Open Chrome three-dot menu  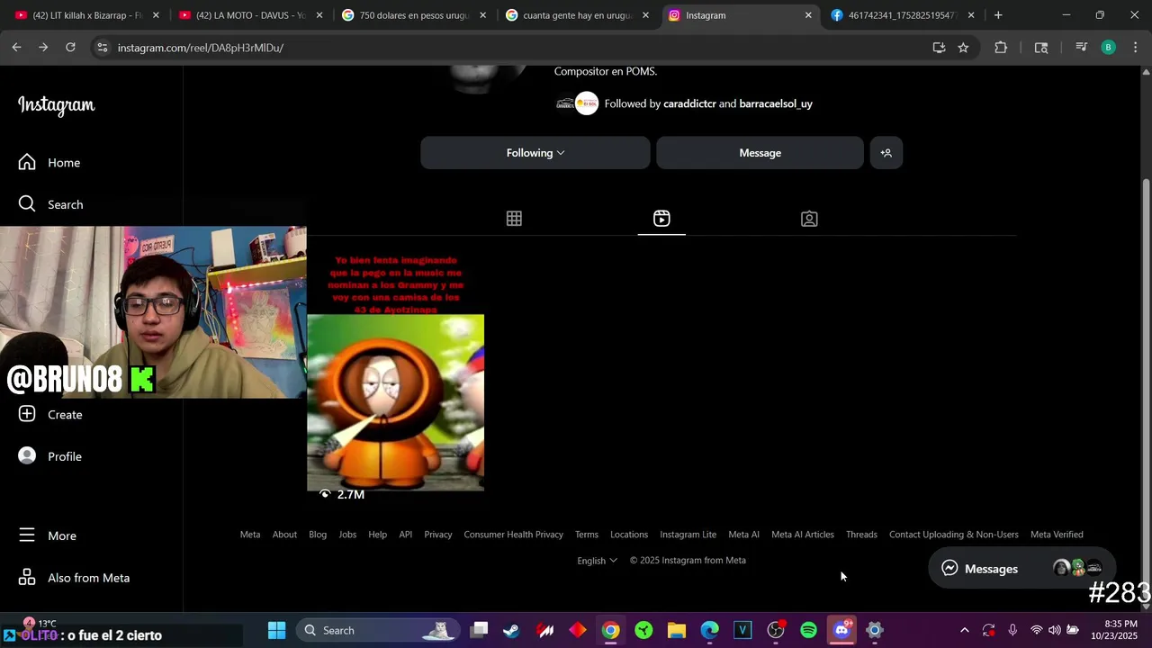pos(1135,48)
